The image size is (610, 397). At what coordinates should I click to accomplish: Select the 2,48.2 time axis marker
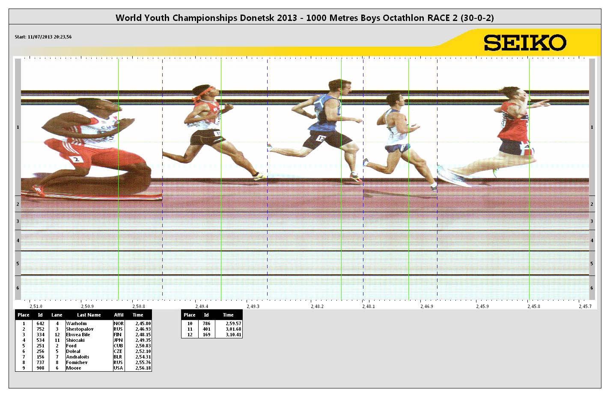[317, 306]
